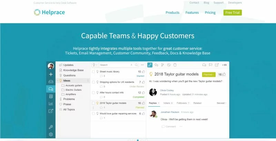Click the Free Trial button

coord(233,12)
